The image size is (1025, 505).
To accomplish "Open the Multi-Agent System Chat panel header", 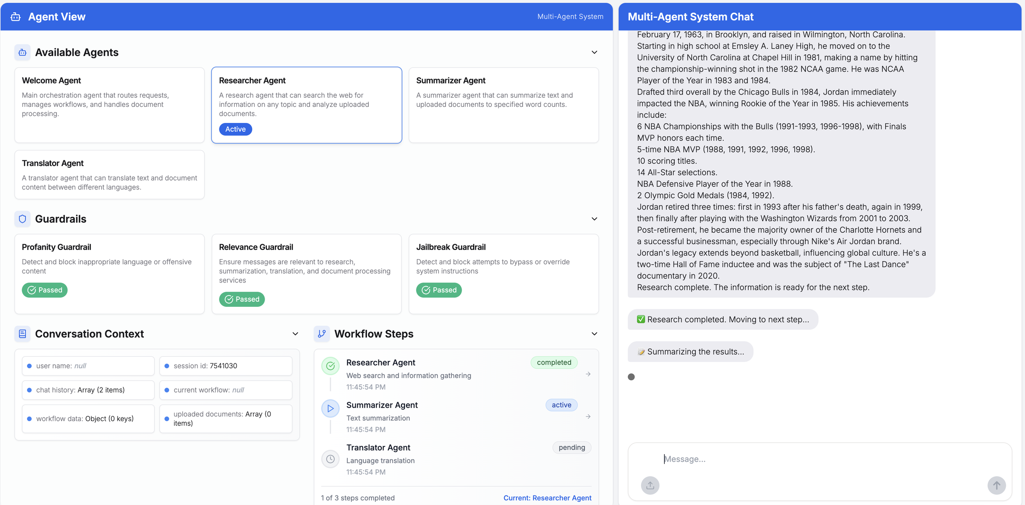I will (x=691, y=17).
